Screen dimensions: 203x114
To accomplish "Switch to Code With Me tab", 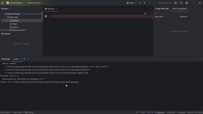I will point(162,9).
